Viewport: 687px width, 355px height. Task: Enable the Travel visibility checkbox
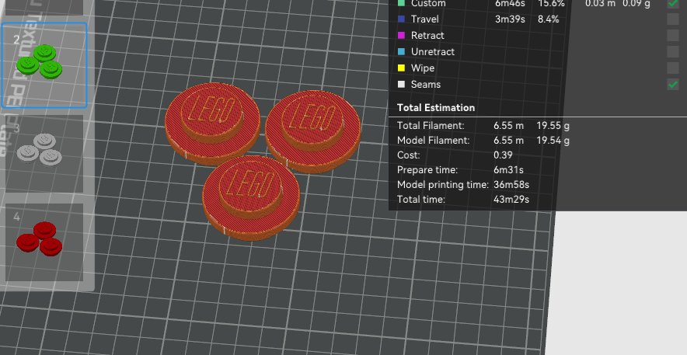[673, 19]
